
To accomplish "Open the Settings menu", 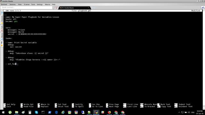I will click(40, 4).
